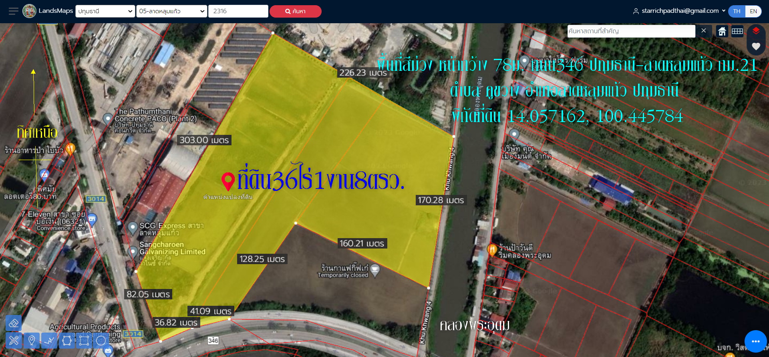Viewport: 769px width, 357px height.
Task: Click the ร้านป้าวันดี restaurant pin
Action: point(492,250)
